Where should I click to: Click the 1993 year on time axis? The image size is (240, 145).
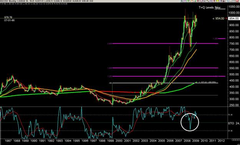(x=60, y=141)
